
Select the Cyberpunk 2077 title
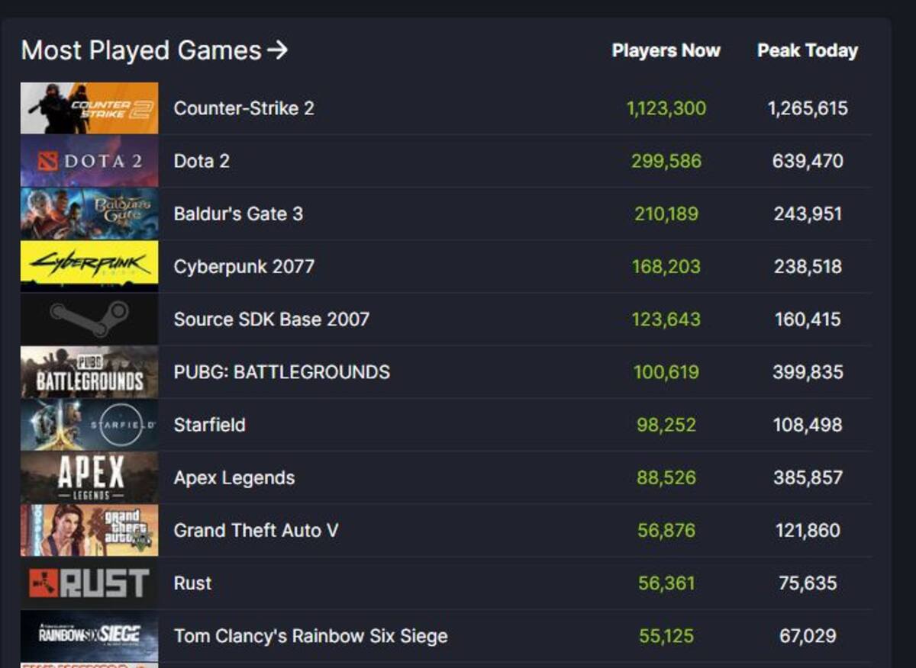[244, 266]
